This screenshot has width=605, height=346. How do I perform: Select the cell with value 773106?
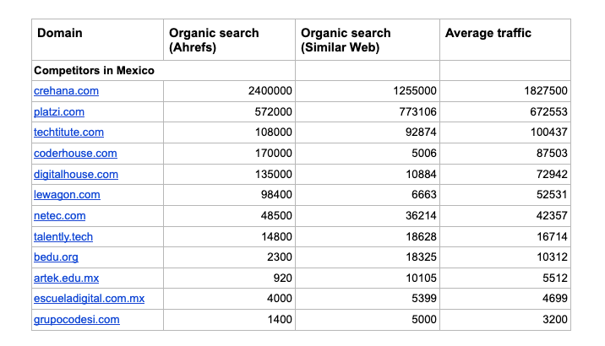414,112
